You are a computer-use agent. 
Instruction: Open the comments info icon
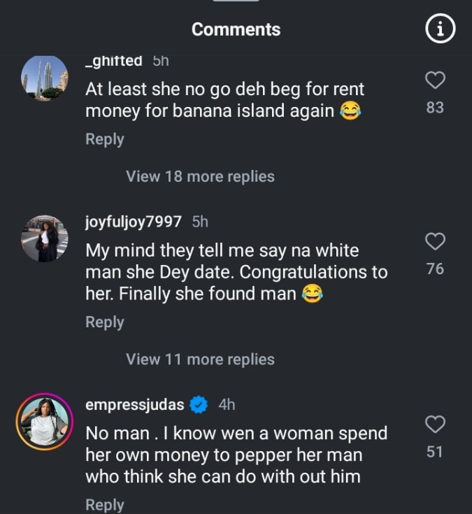[441, 29]
